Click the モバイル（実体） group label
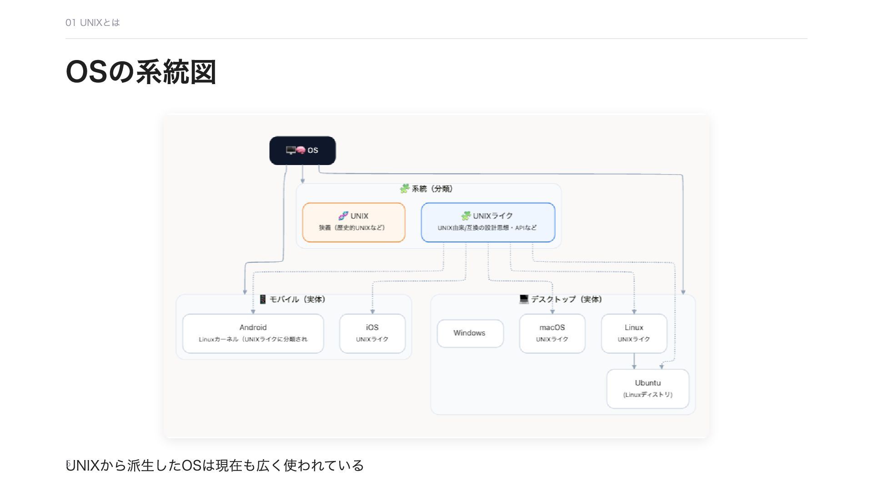Viewport: 873px width, 491px height. 297,299
